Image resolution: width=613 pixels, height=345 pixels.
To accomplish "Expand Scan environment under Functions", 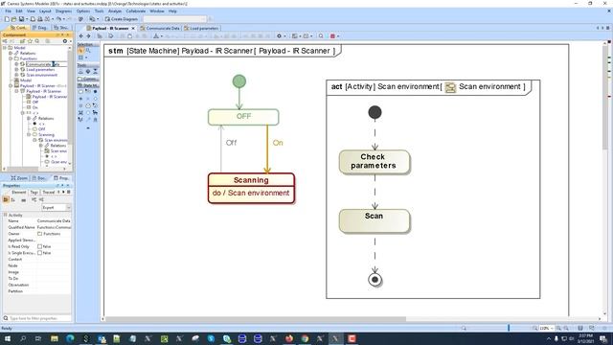I will coord(16,75).
